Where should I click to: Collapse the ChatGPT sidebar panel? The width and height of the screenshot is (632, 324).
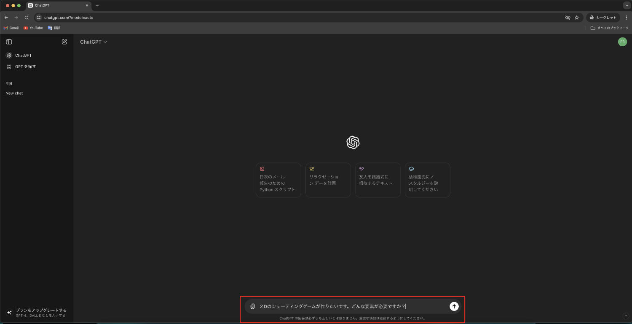coord(9,42)
